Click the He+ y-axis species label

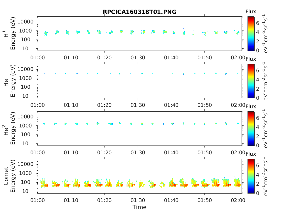[x=6, y=81]
